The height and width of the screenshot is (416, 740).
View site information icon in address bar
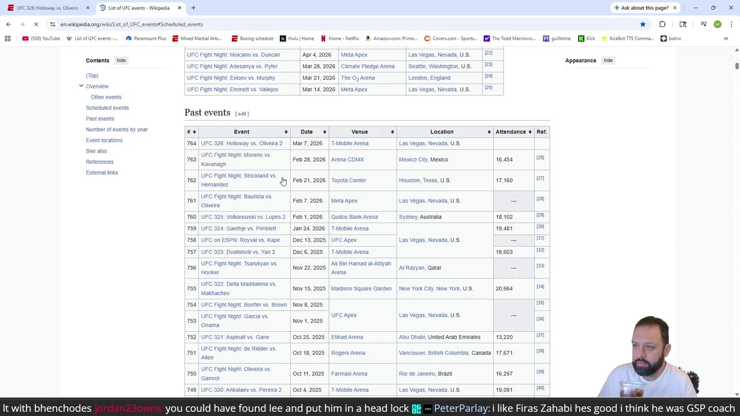point(53,24)
